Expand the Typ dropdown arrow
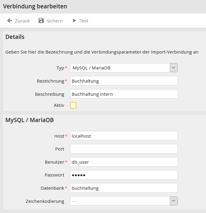This screenshot has width=206, height=213. [174, 68]
